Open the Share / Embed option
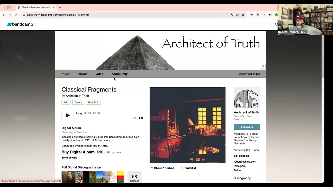Viewport: 333px width, 187px height. (162, 168)
